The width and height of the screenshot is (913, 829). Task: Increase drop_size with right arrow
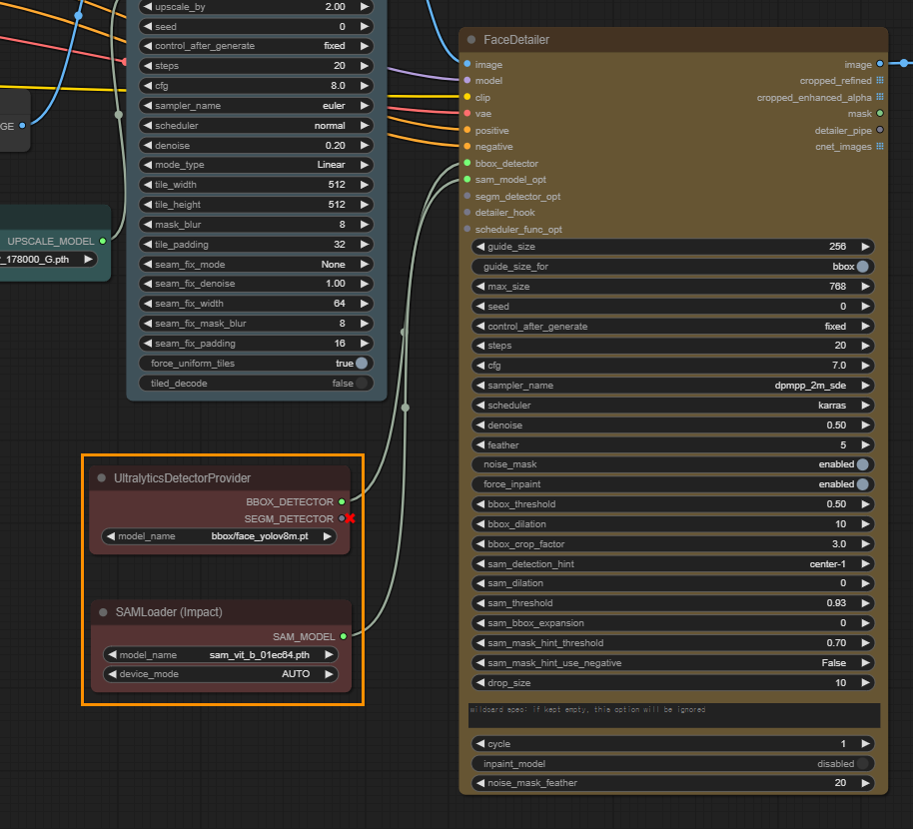pyautogui.click(x=865, y=683)
